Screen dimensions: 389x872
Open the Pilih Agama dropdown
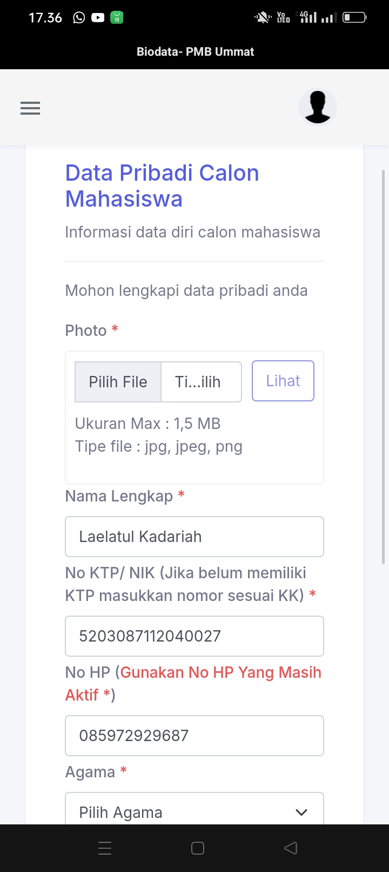point(184,811)
